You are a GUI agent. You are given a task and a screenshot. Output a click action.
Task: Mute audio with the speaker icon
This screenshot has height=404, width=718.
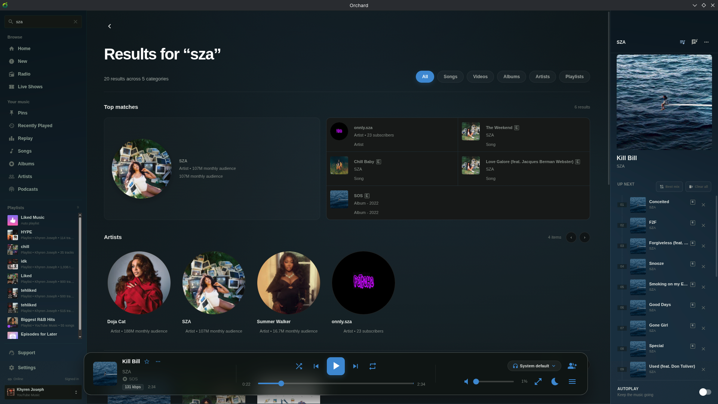(x=466, y=382)
